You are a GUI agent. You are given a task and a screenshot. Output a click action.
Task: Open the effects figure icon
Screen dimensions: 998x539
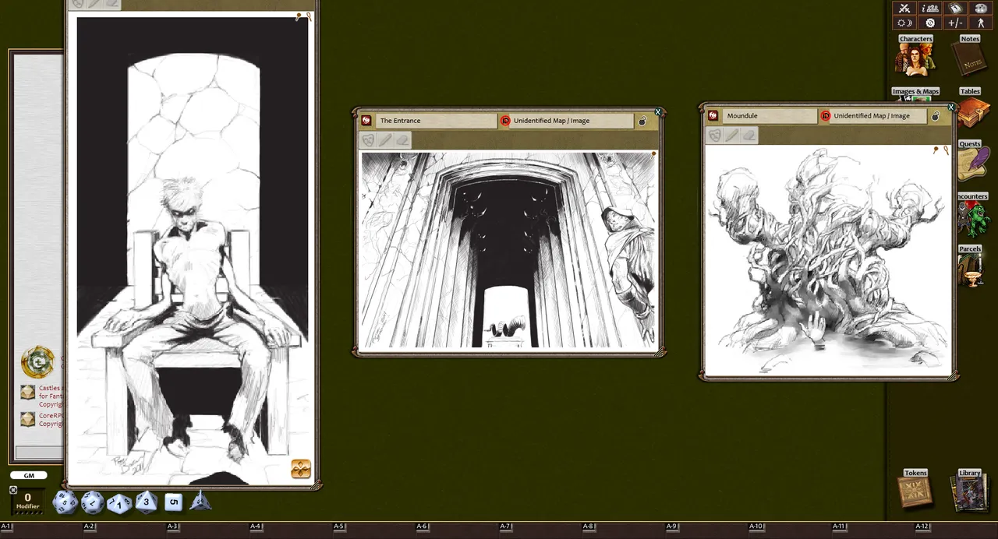[x=981, y=23]
